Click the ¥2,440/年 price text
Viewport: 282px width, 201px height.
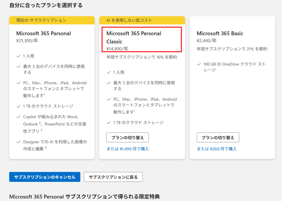click(x=206, y=41)
